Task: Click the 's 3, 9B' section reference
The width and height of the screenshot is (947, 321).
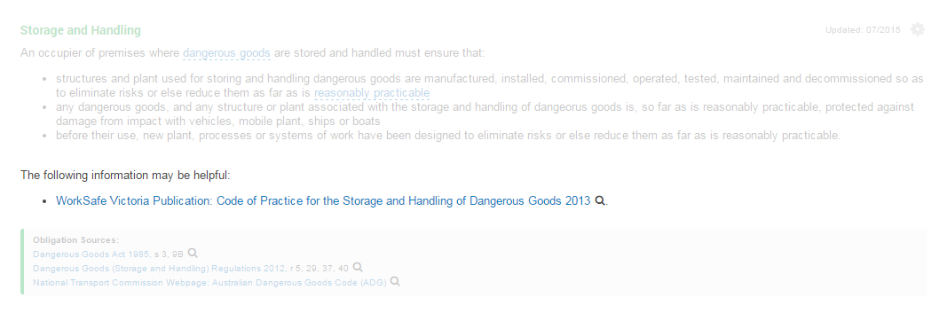Action: tap(169, 254)
